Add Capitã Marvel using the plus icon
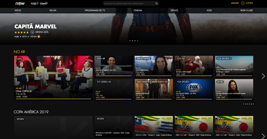The width and height of the screenshot is (267, 139). coord(32,32)
